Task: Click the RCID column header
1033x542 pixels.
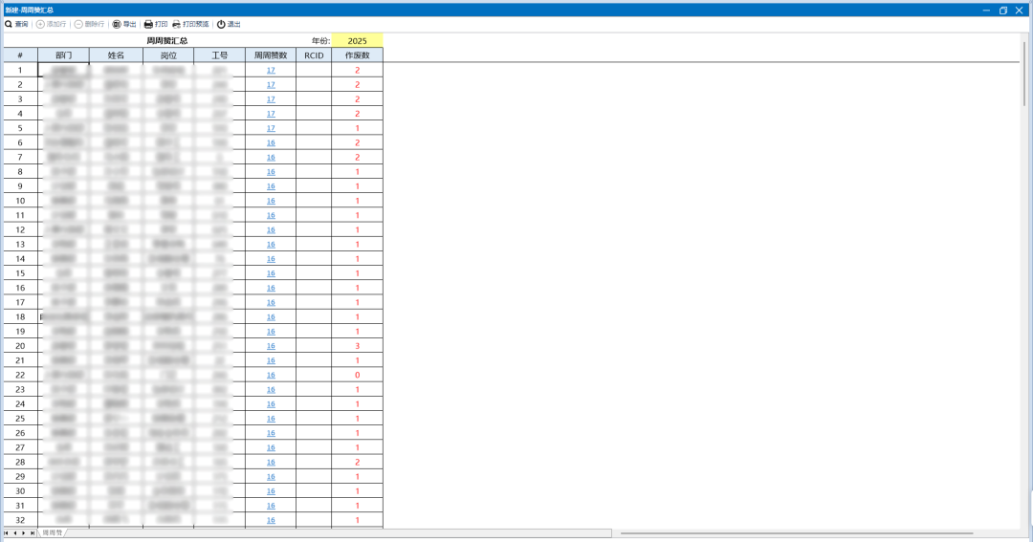Action: tap(315, 55)
